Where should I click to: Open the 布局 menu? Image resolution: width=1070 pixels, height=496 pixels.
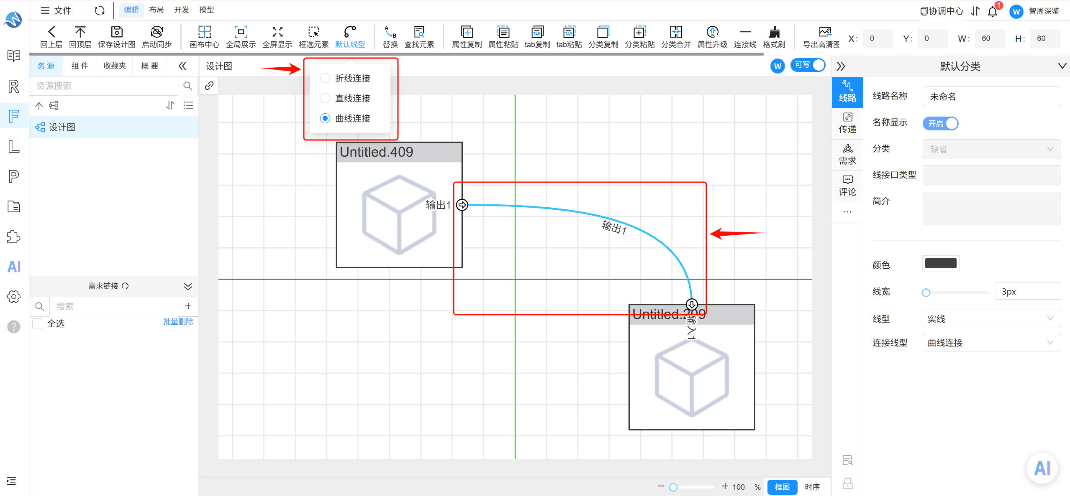157,10
